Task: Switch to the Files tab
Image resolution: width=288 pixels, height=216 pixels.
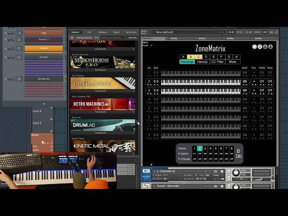Action: [x=89, y=32]
